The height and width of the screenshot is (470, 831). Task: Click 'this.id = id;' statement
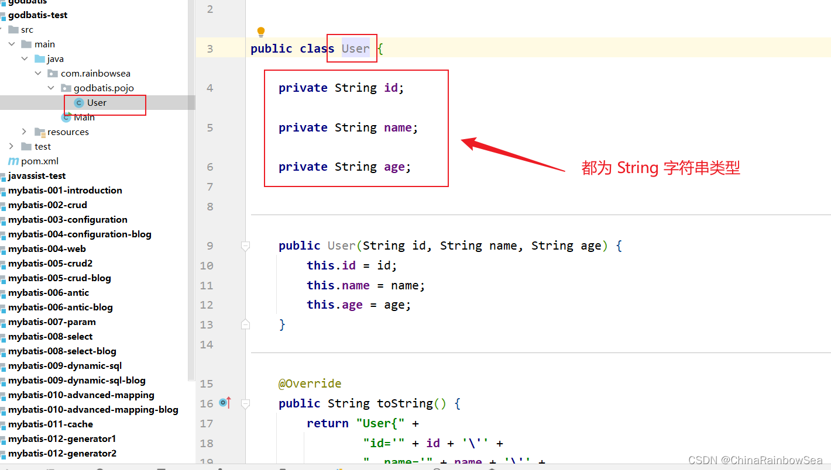[x=352, y=265]
